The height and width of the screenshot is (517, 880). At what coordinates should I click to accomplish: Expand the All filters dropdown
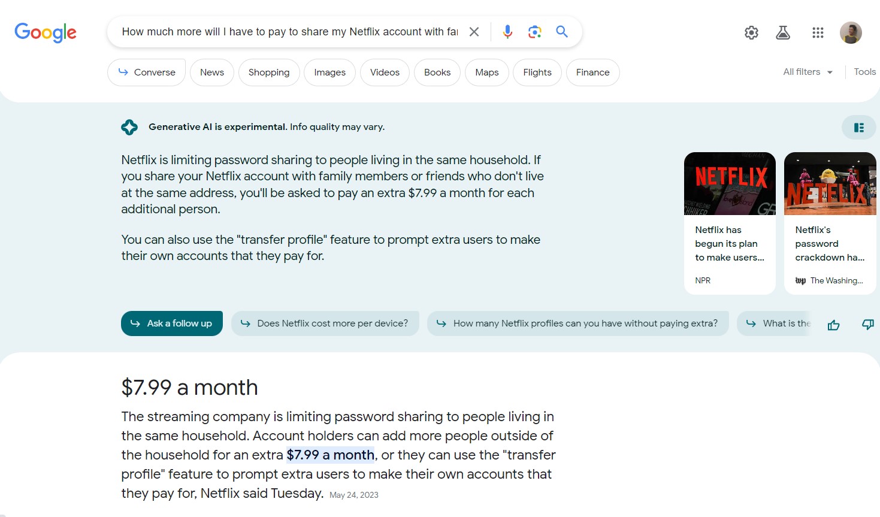808,72
